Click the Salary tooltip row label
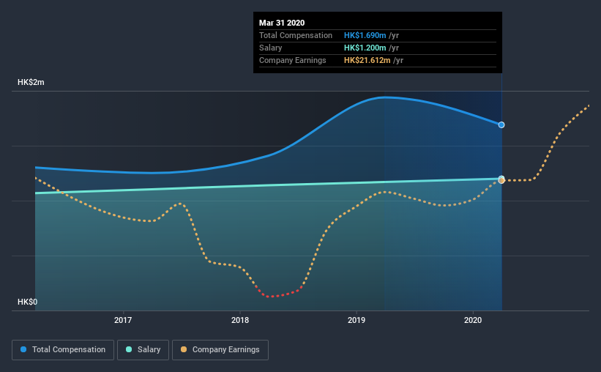Image resolution: width=601 pixels, height=372 pixels. point(271,48)
